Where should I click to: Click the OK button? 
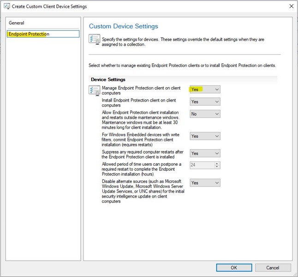pos(234,268)
